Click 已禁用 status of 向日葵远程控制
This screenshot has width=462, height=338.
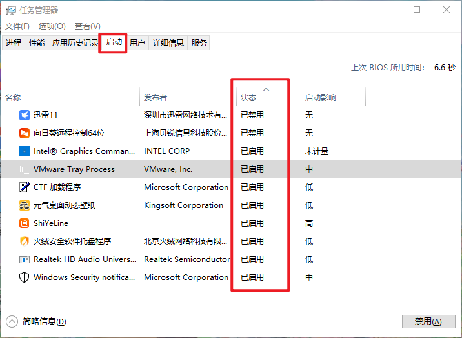tap(252, 133)
